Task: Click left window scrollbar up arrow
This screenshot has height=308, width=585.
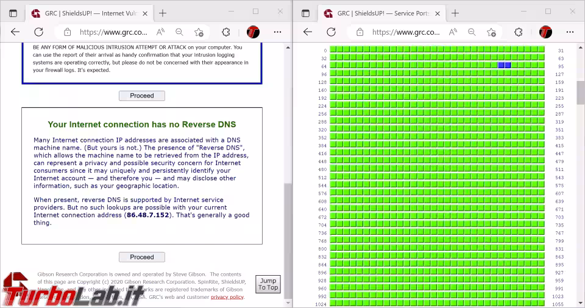Action: click(288, 47)
